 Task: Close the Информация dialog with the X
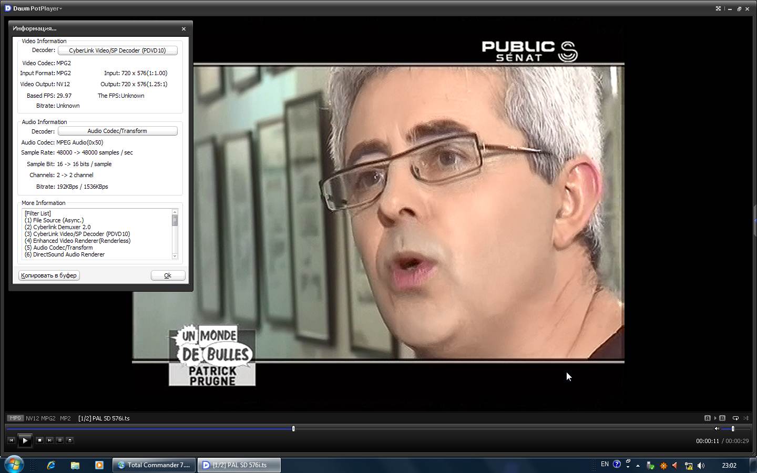tap(183, 29)
